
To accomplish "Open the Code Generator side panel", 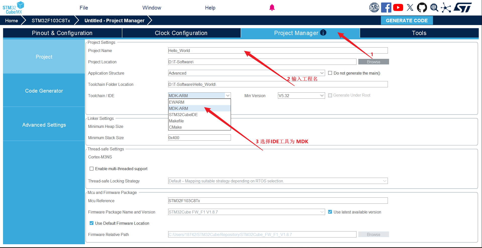I will point(44,91).
